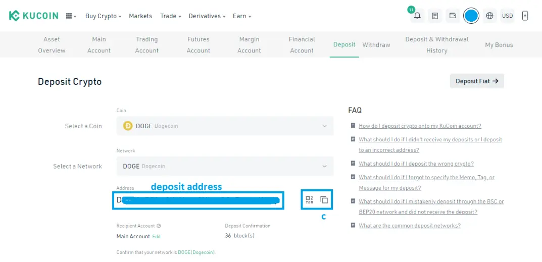Click the FAQ heading
Screen dimensions: 542x262
(355, 110)
